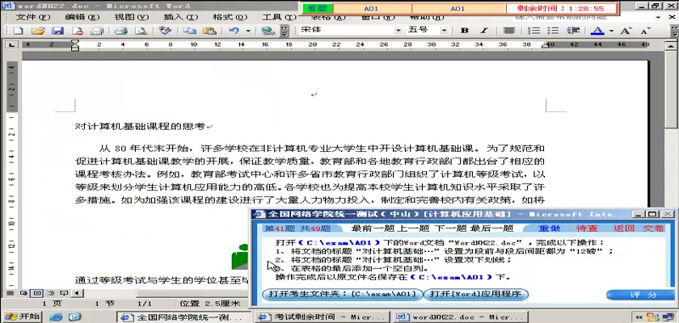
Task: Open the 视图 menu
Action: [x=131, y=17]
